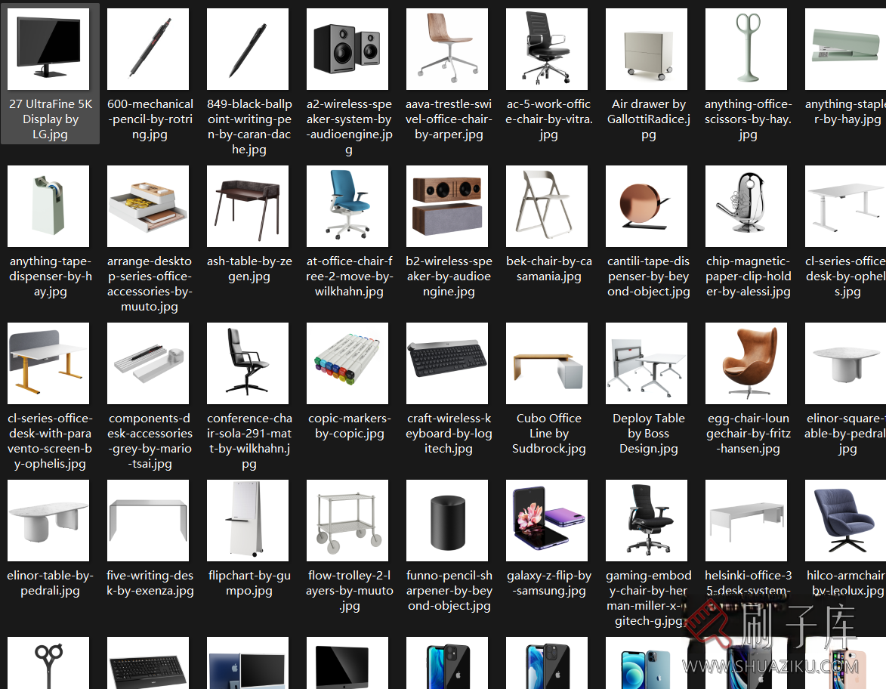The image size is (886, 689).
Task: Select the anything-office-scissors-by-hay file icon
Action: [x=747, y=50]
